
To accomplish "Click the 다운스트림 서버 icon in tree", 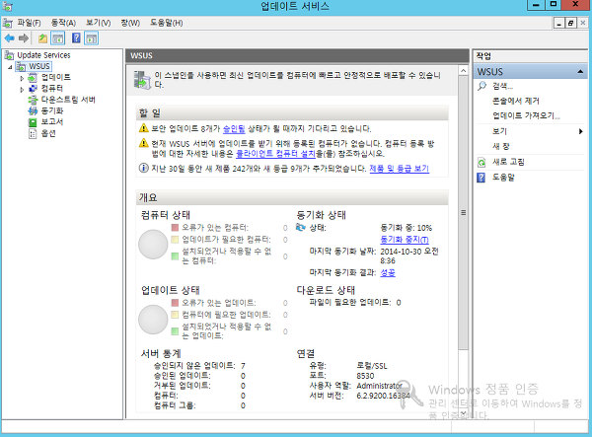I will pyautogui.click(x=33, y=100).
